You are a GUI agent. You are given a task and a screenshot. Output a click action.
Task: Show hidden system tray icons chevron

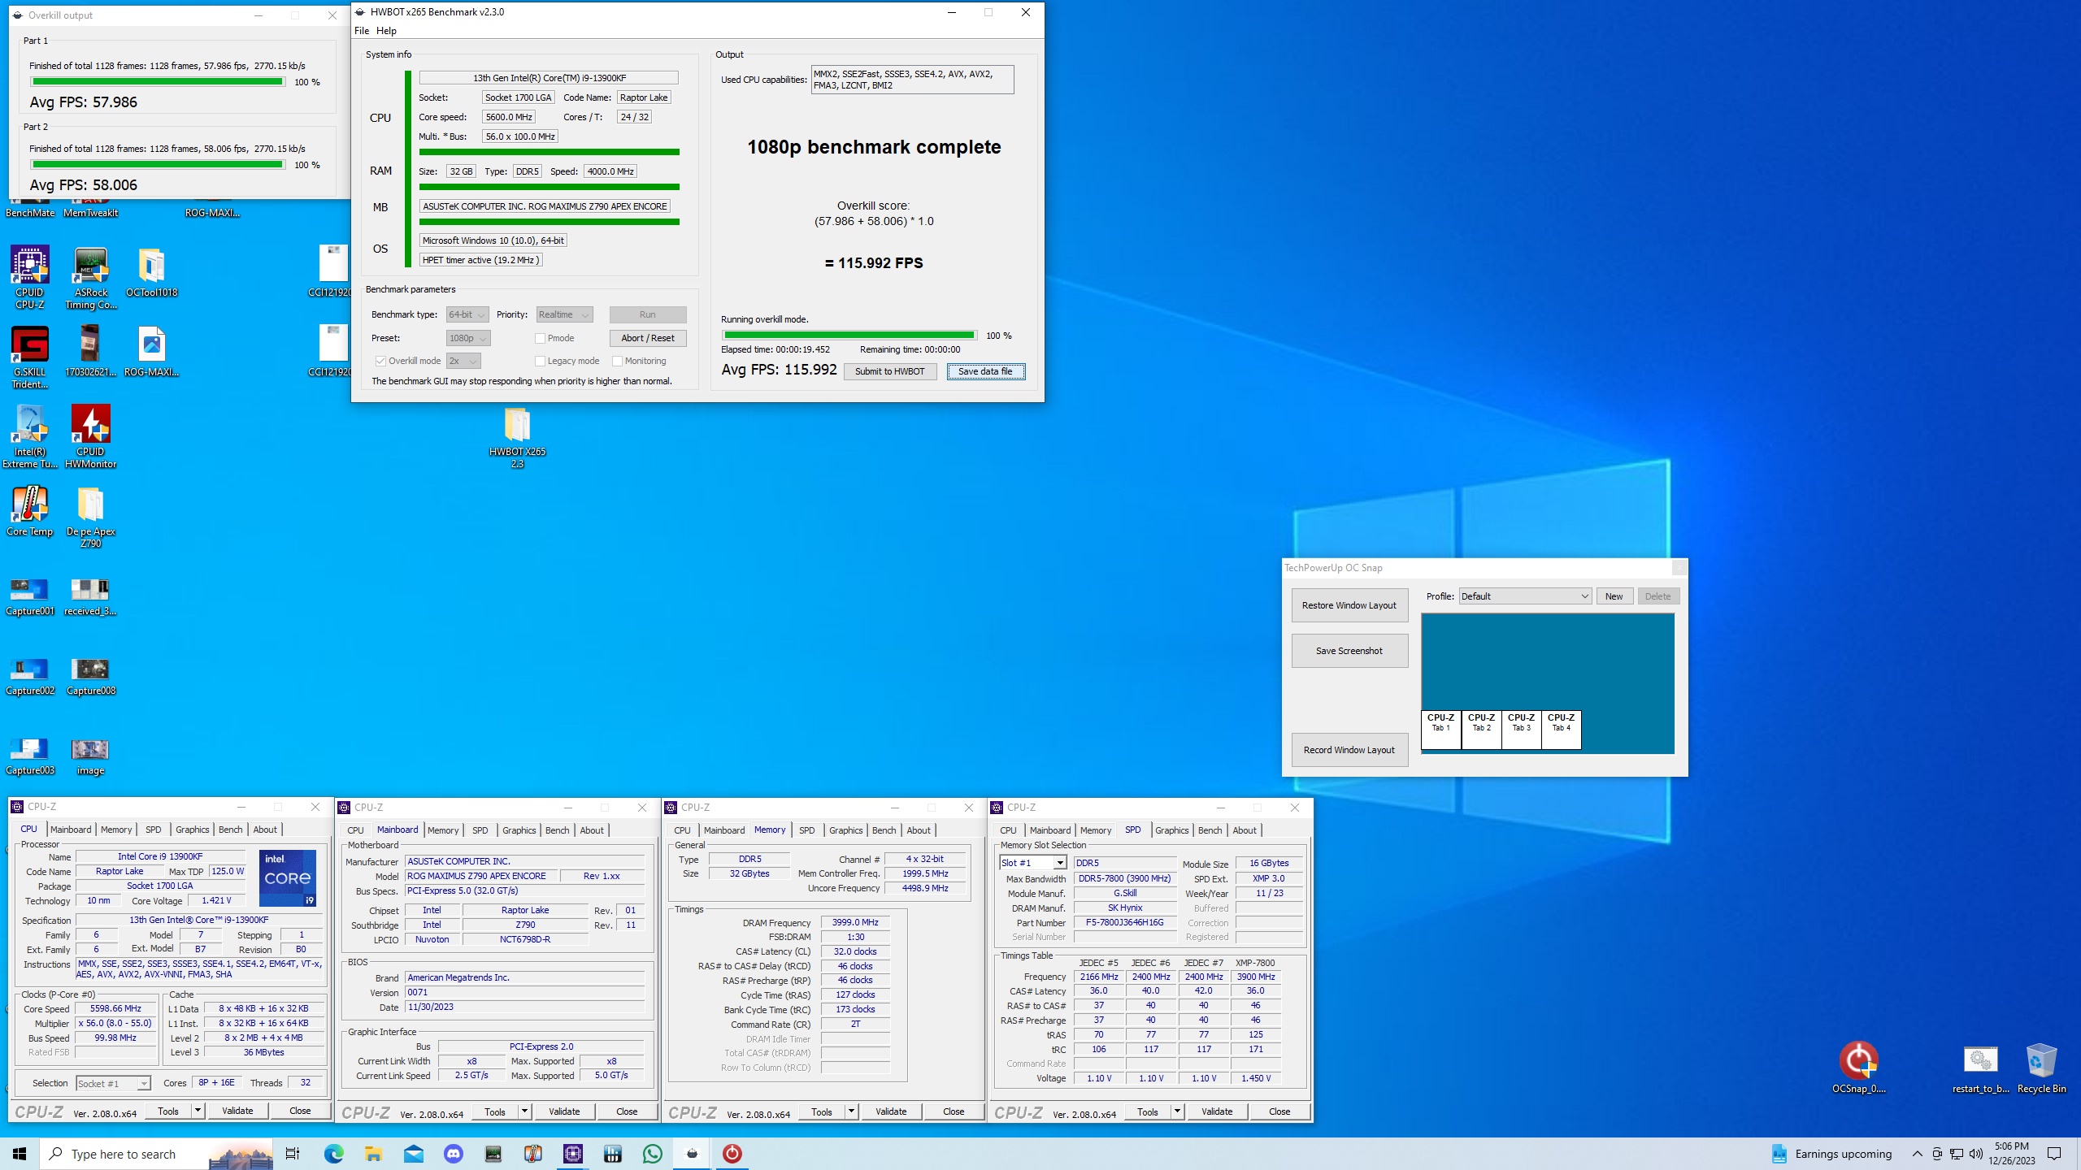(x=1917, y=1154)
